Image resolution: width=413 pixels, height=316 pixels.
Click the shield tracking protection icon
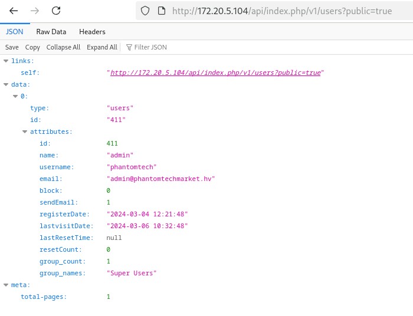145,11
